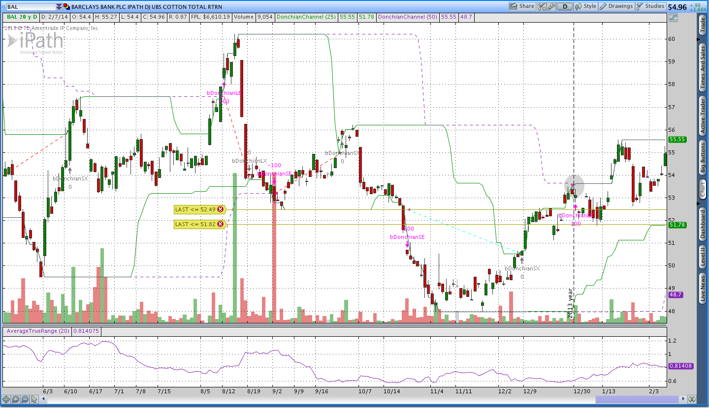Open the Big Buttons sidebar tab

[703, 158]
